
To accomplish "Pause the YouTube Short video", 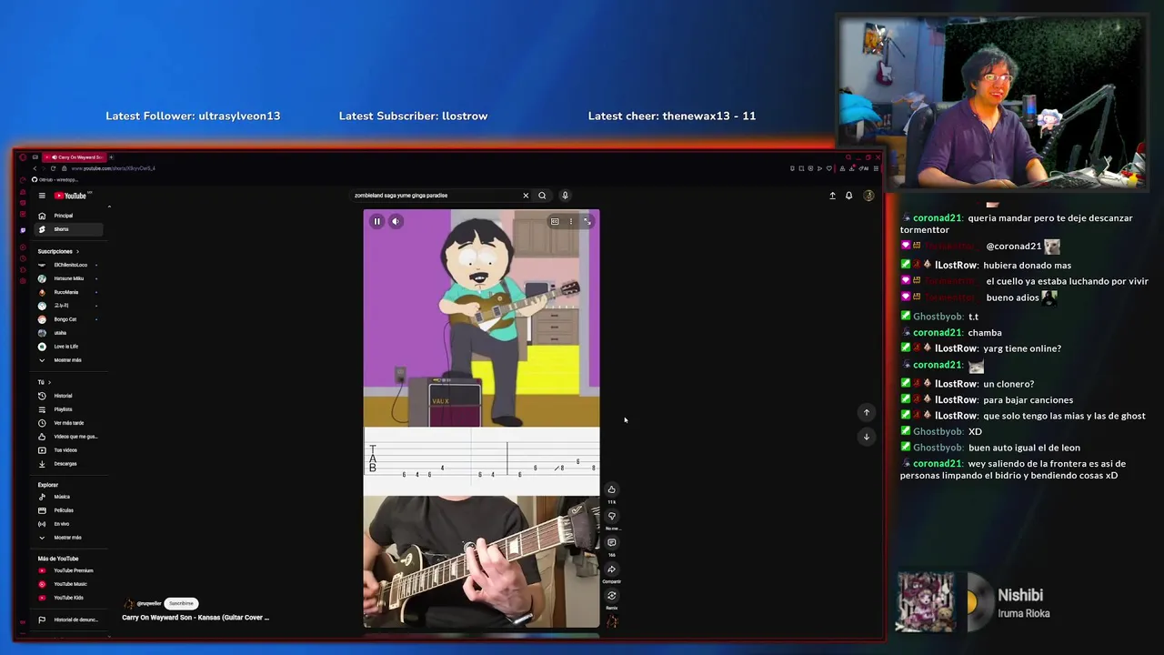I will pos(376,221).
